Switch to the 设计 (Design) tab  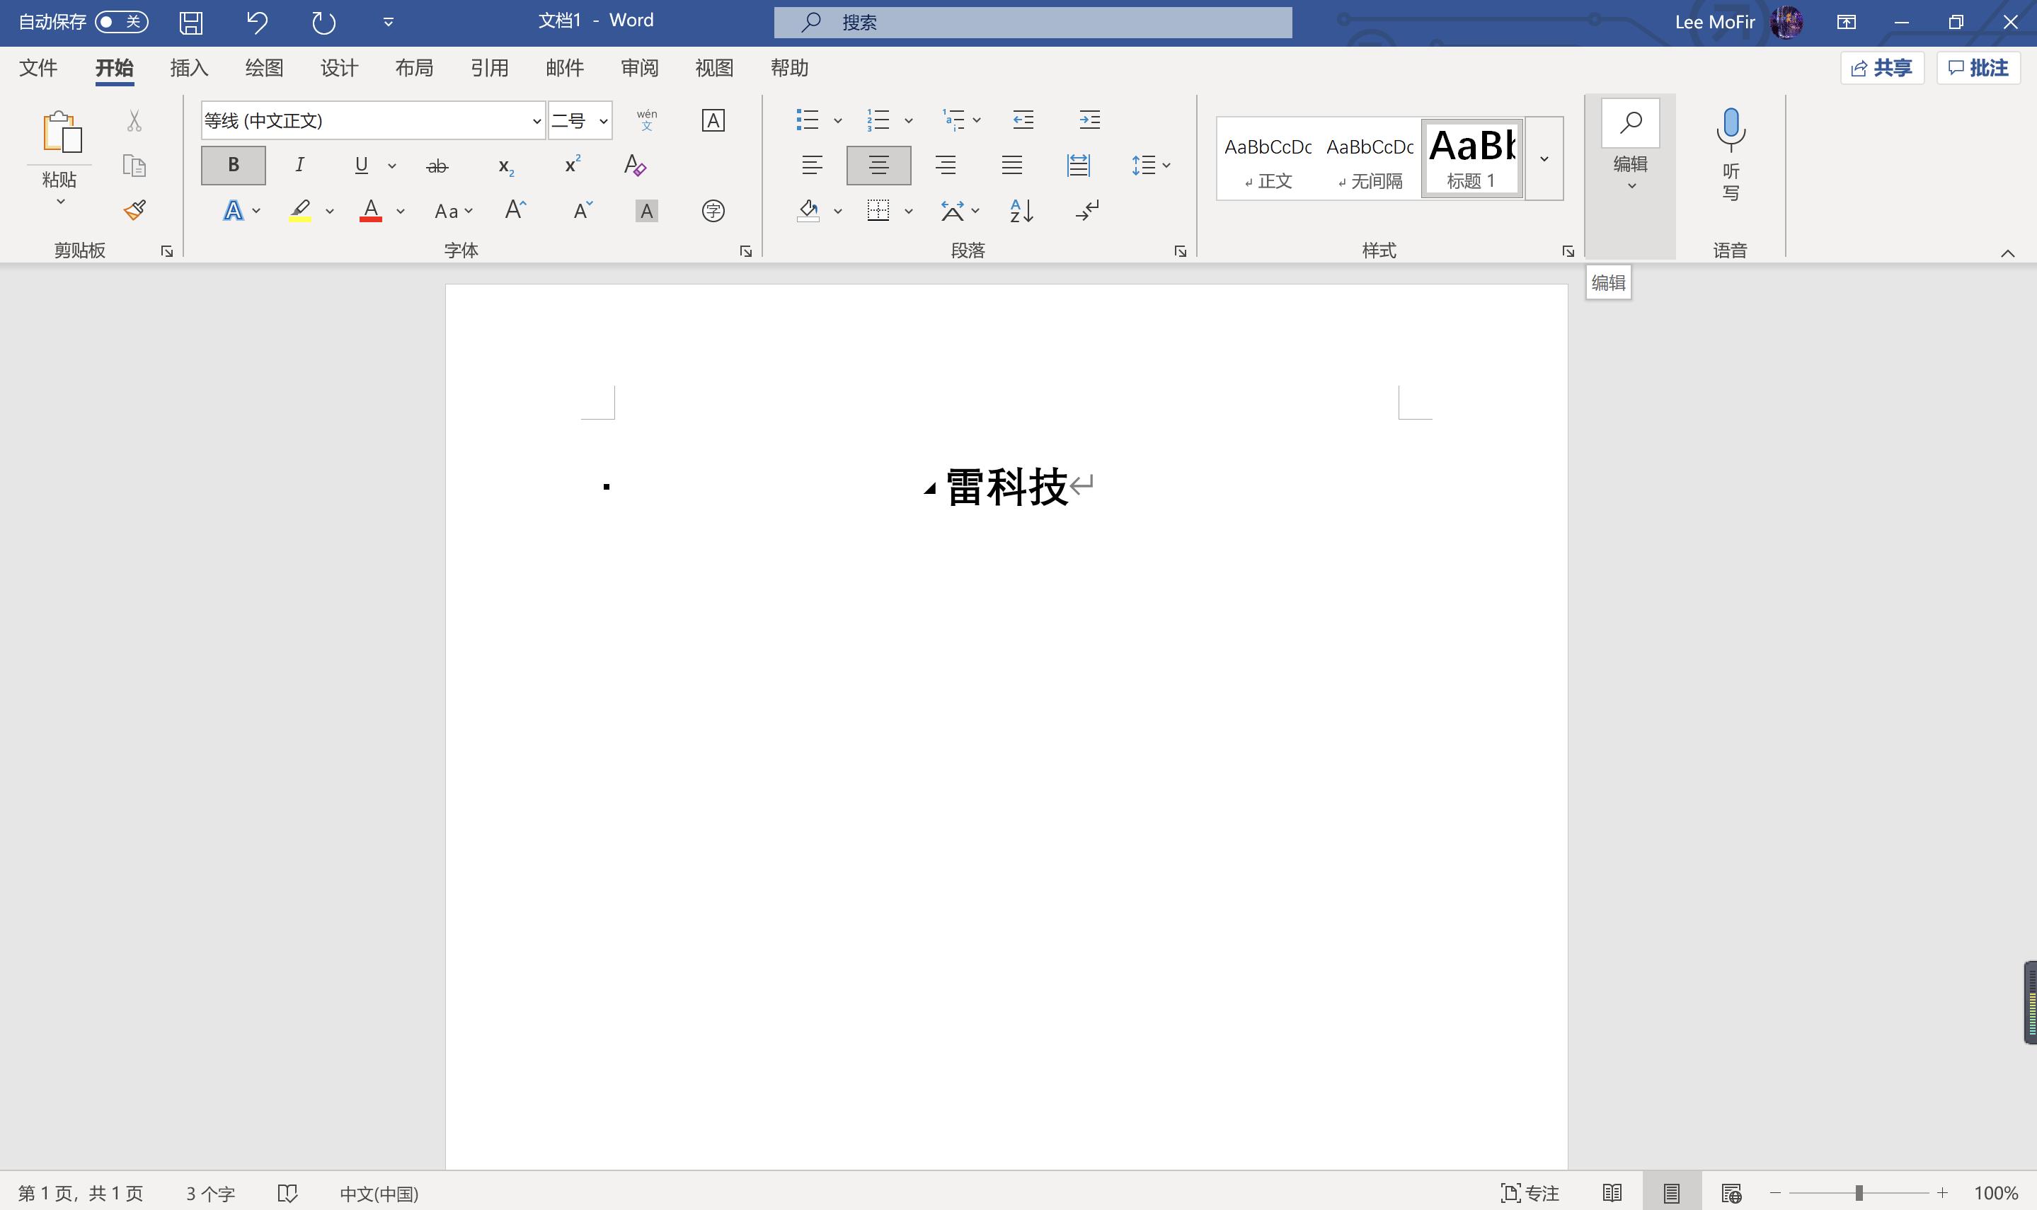(x=339, y=68)
